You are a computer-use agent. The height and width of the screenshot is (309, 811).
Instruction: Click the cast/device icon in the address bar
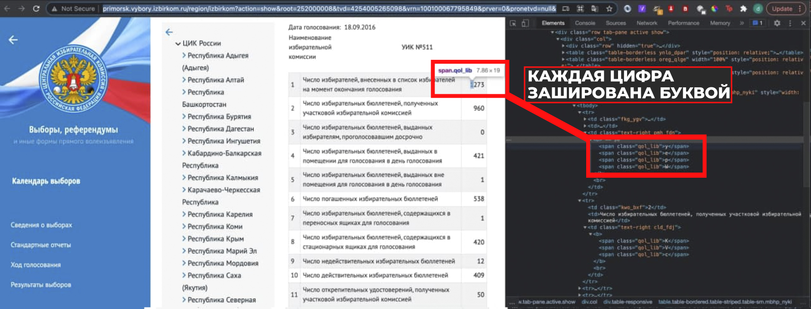(x=566, y=9)
